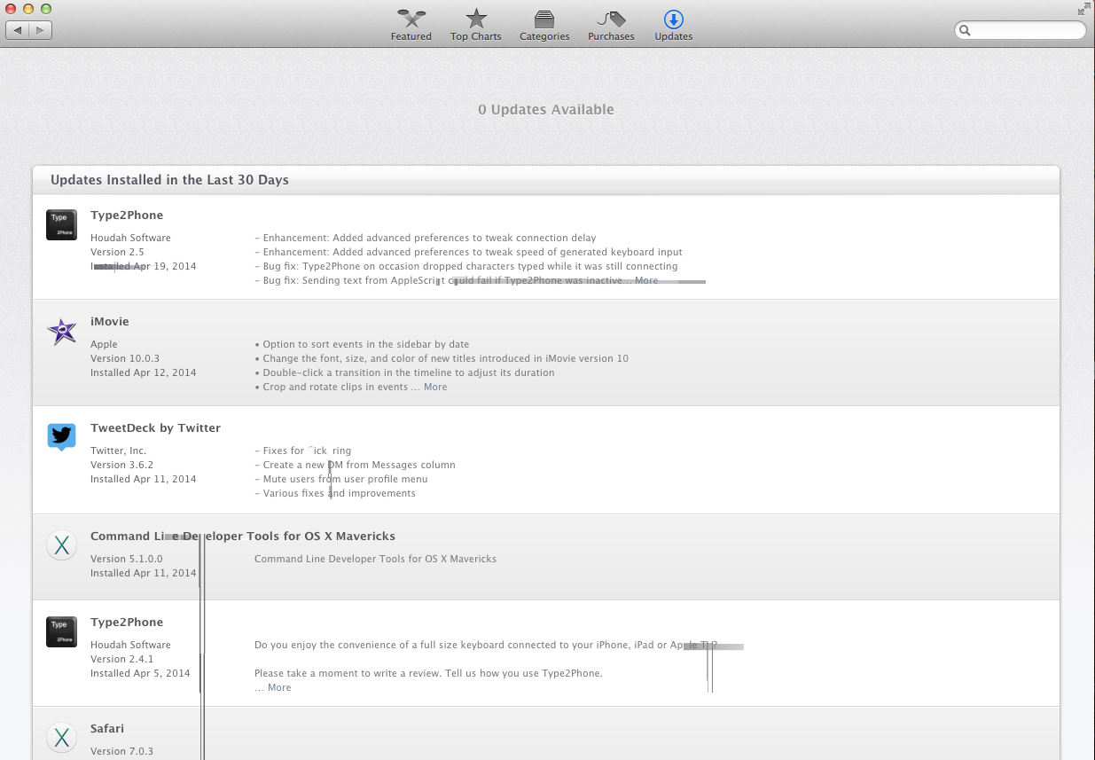Go back with the left arrow button
This screenshot has height=760, width=1095.
(x=17, y=30)
